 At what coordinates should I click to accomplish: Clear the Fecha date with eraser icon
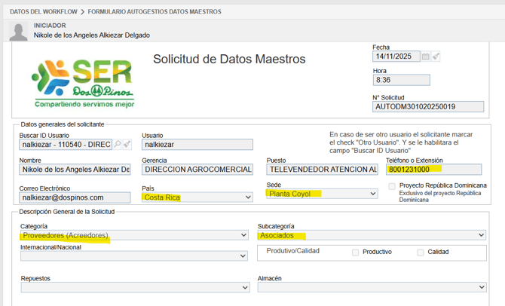point(436,57)
